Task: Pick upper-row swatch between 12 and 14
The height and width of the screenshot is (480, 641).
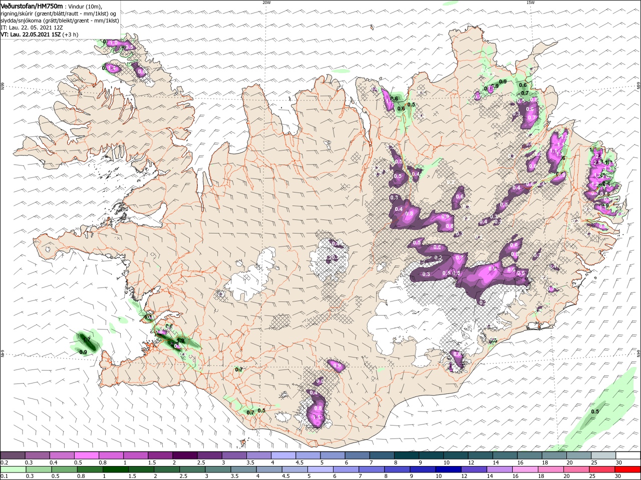Action: click(x=480, y=455)
